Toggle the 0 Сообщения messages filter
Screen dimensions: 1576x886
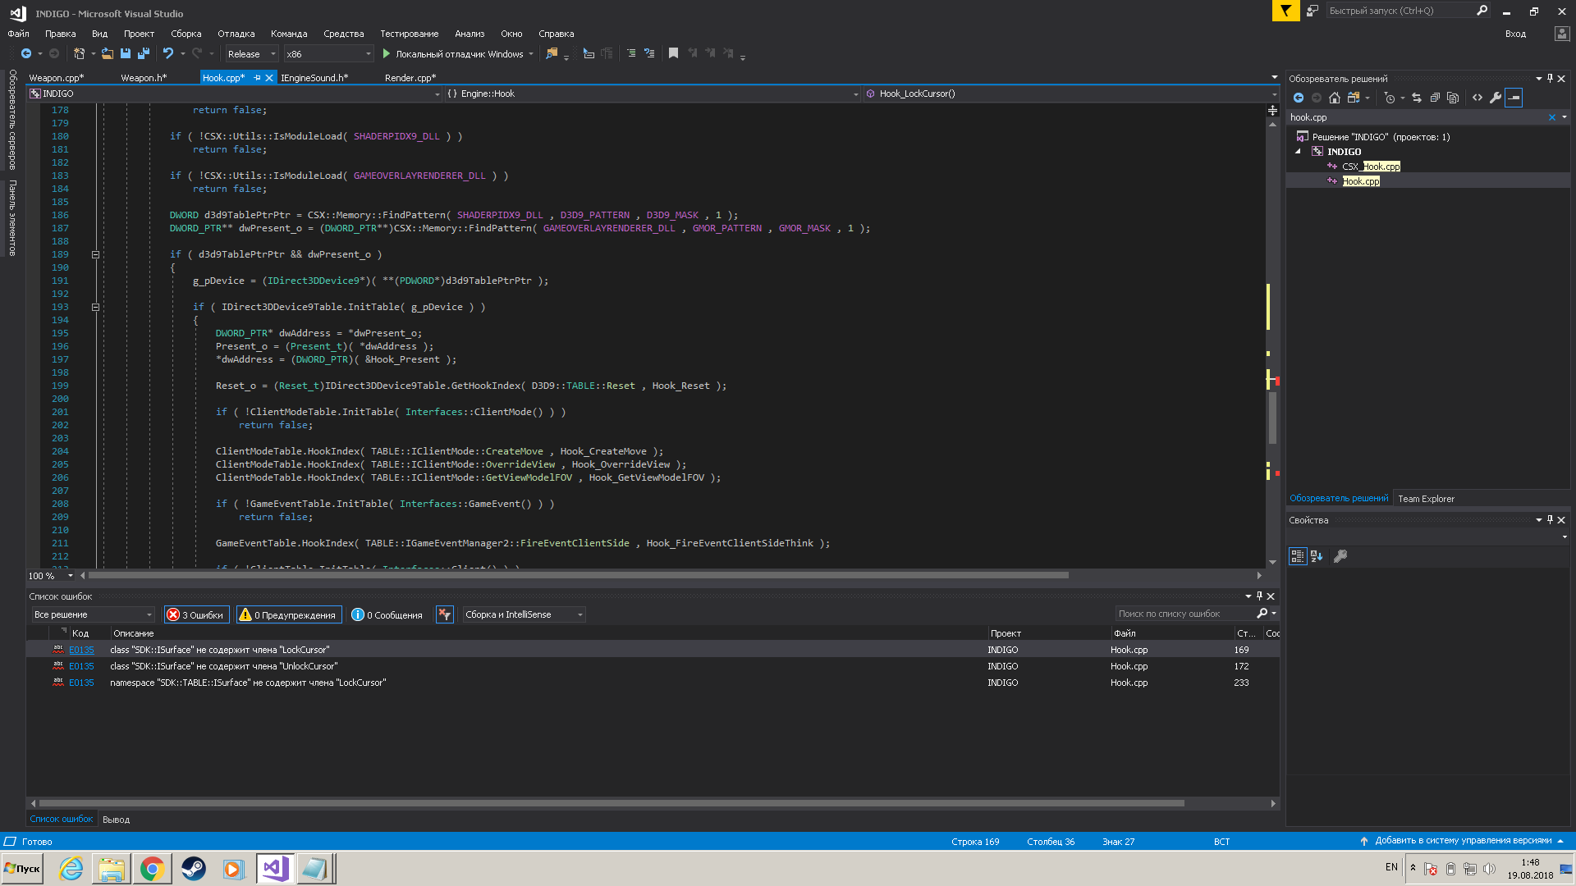click(387, 614)
